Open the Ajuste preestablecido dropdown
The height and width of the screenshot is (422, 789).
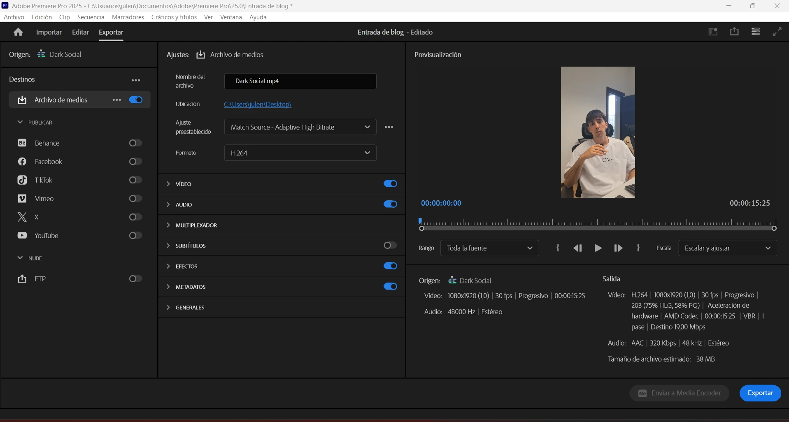(300, 127)
